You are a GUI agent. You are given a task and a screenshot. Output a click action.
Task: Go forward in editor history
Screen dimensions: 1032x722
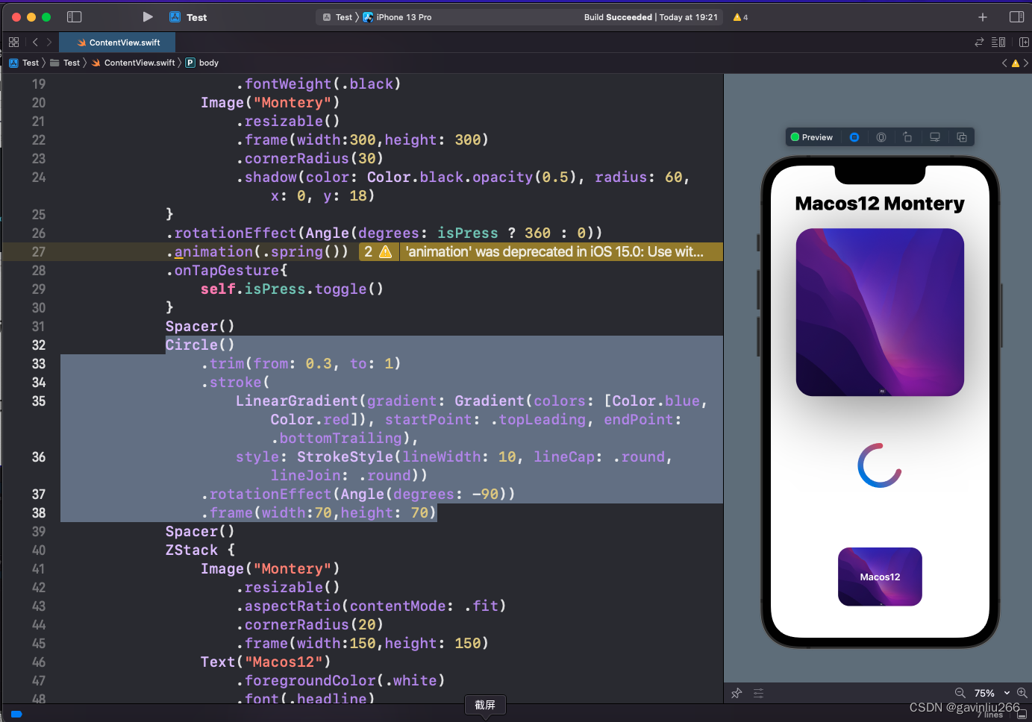click(49, 43)
